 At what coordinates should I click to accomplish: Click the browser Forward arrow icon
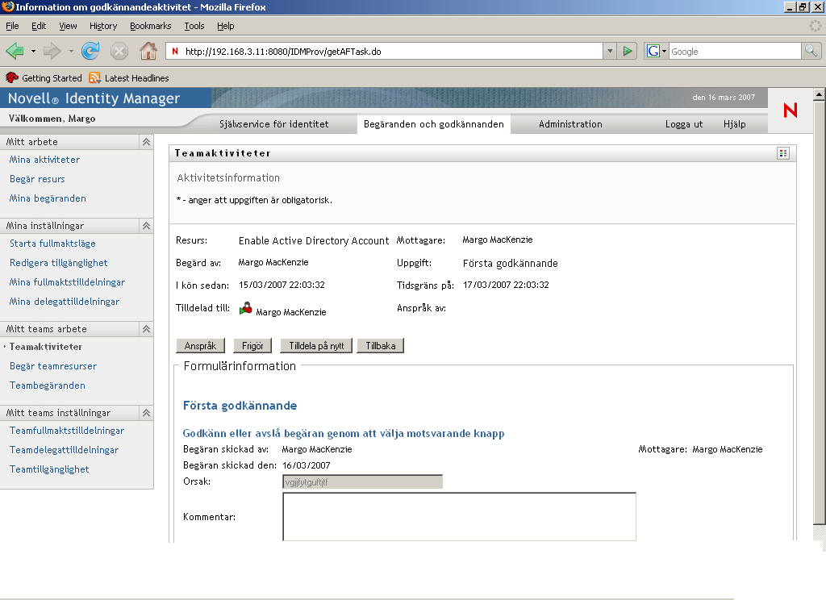(52, 51)
